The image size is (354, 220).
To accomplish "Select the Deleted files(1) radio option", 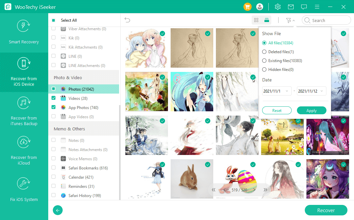I will coord(264,52).
